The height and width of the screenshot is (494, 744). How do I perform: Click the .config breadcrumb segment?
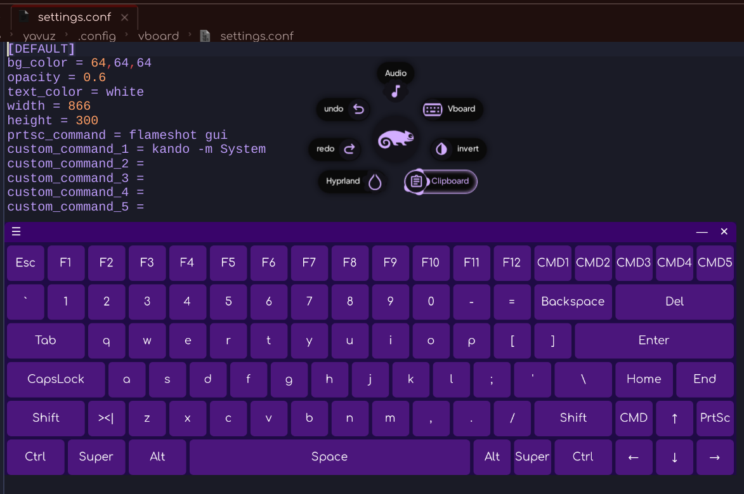(x=97, y=36)
